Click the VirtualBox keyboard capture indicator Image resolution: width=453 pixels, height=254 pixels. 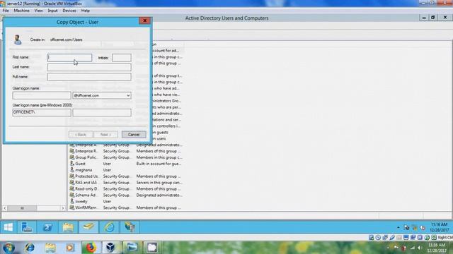[x=434, y=238]
